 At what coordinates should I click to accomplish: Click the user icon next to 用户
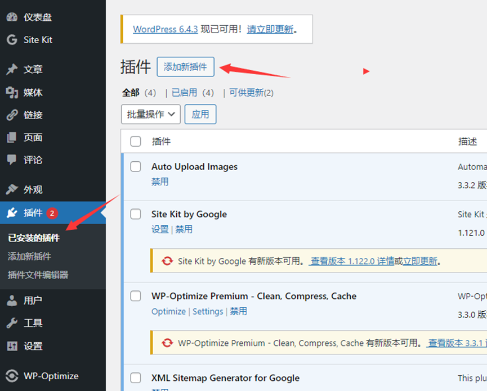(x=12, y=300)
